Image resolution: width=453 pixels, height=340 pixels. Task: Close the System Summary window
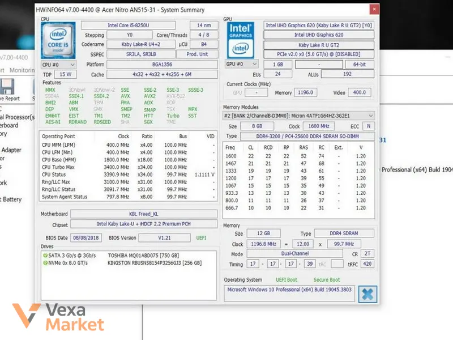374,9
